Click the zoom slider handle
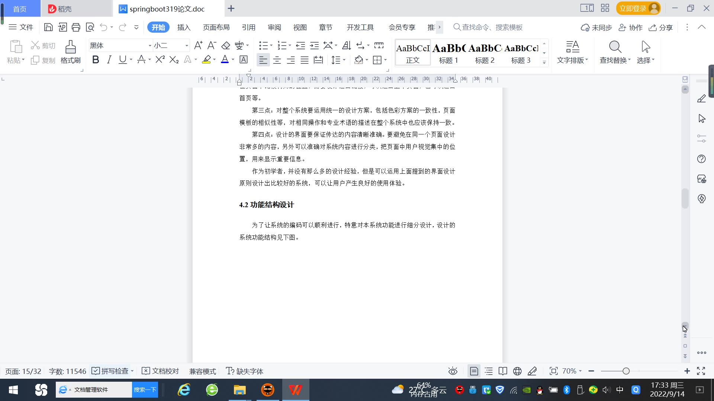This screenshot has height=401, width=714. coord(626,371)
